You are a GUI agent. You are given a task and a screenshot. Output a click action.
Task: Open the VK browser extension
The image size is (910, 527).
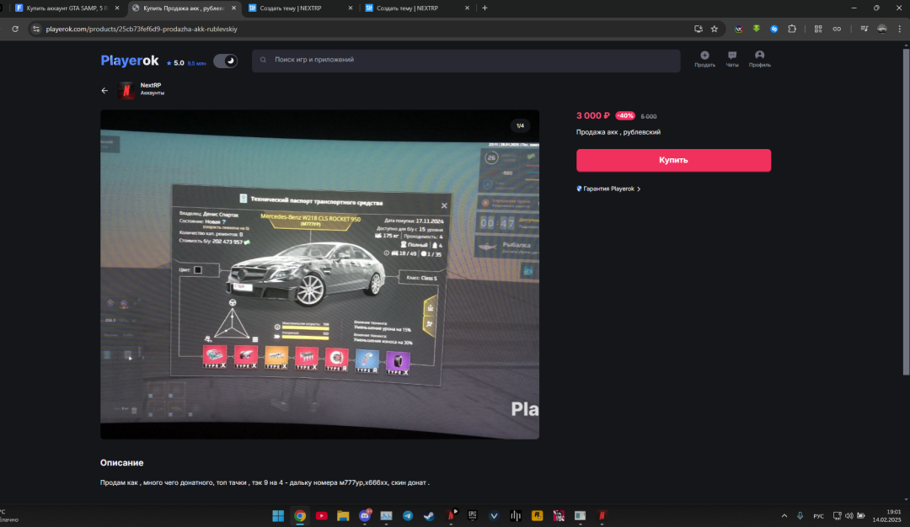pyautogui.click(x=738, y=29)
